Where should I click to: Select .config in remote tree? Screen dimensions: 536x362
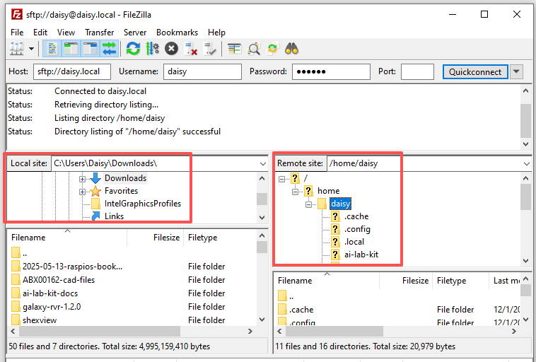[357, 229]
